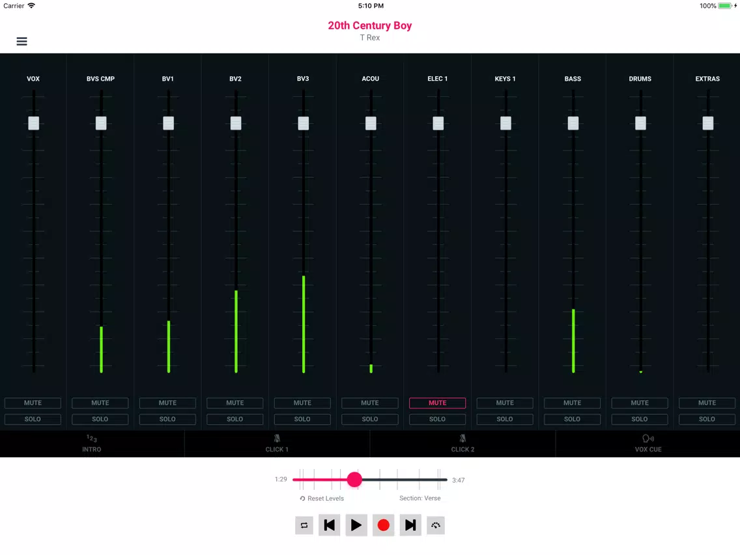Click the total duration 3:47
740x555 pixels.
click(x=458, y=481)
